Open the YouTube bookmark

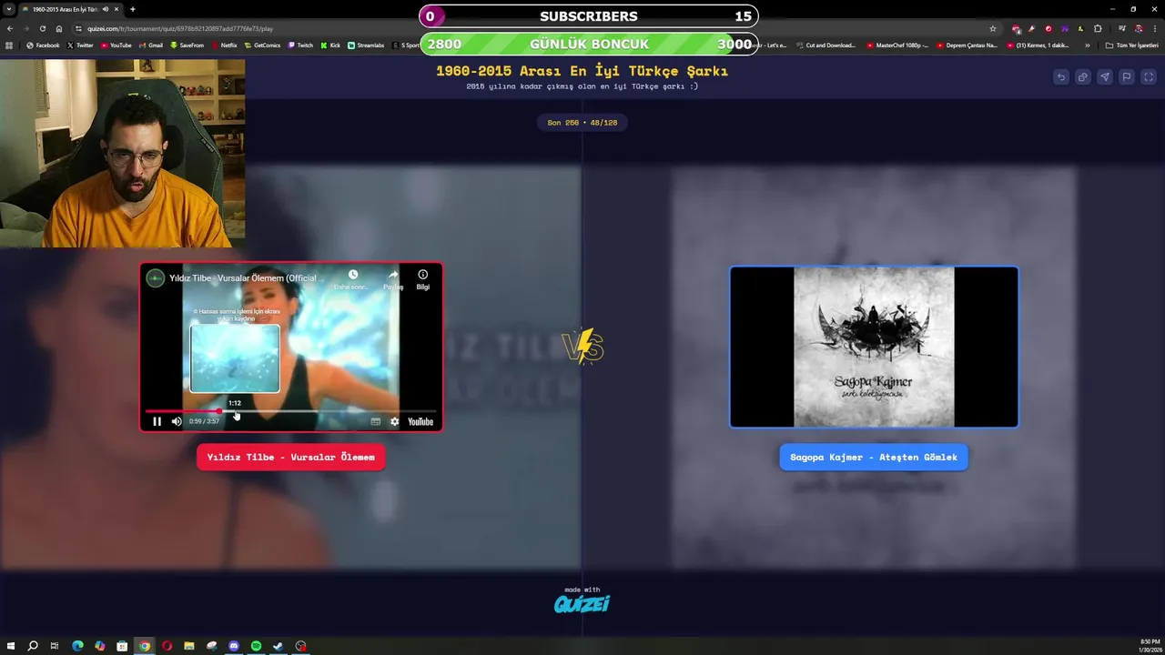pos(116,45)
